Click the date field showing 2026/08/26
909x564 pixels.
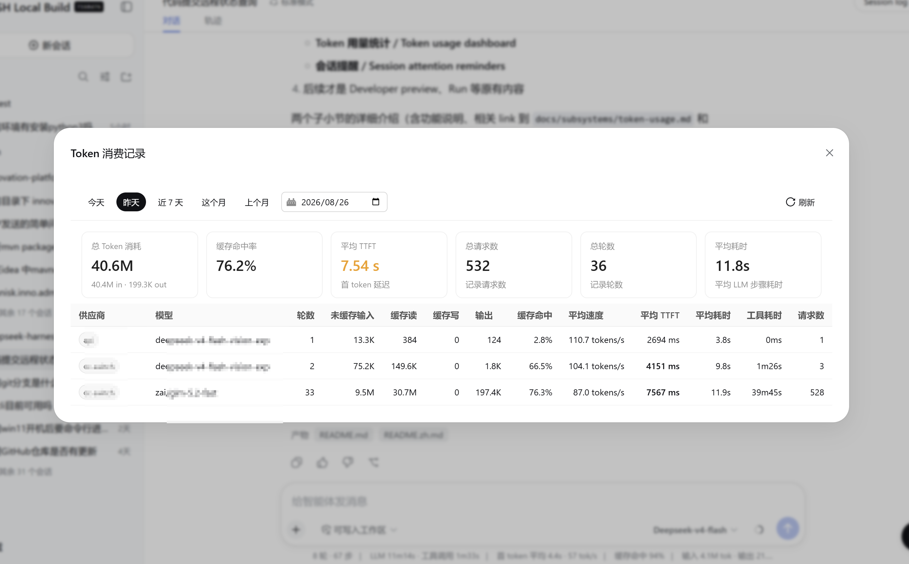point(334,202)
